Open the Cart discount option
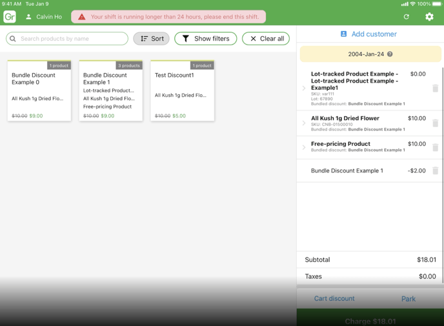The image size is (444, 326). coord(334,299)
